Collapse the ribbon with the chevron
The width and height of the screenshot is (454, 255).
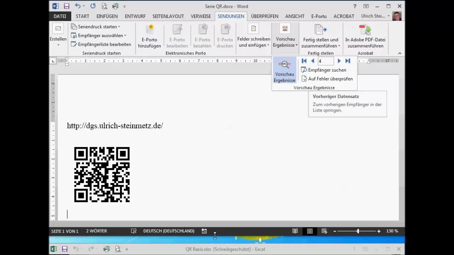click(x=400, y=53)
